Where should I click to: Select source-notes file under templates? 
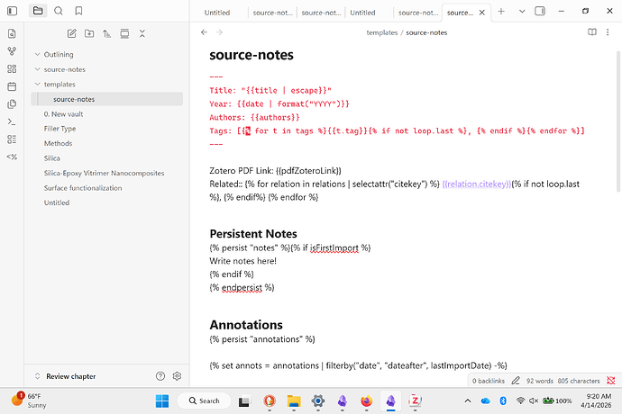(x=107, y=99)
